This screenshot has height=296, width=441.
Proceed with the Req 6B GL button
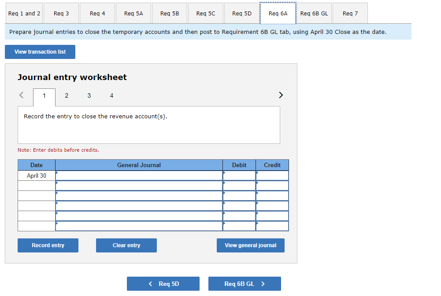coord(245,284)
